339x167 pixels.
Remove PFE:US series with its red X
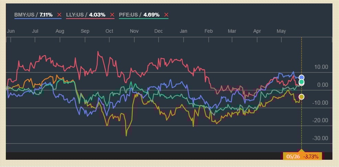coord(166,15)
